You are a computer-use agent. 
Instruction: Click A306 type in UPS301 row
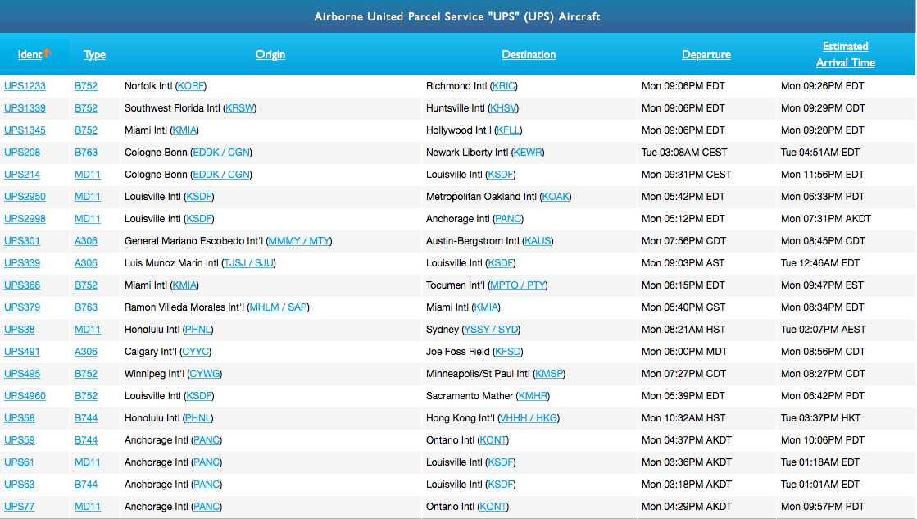tap(86, 241)
